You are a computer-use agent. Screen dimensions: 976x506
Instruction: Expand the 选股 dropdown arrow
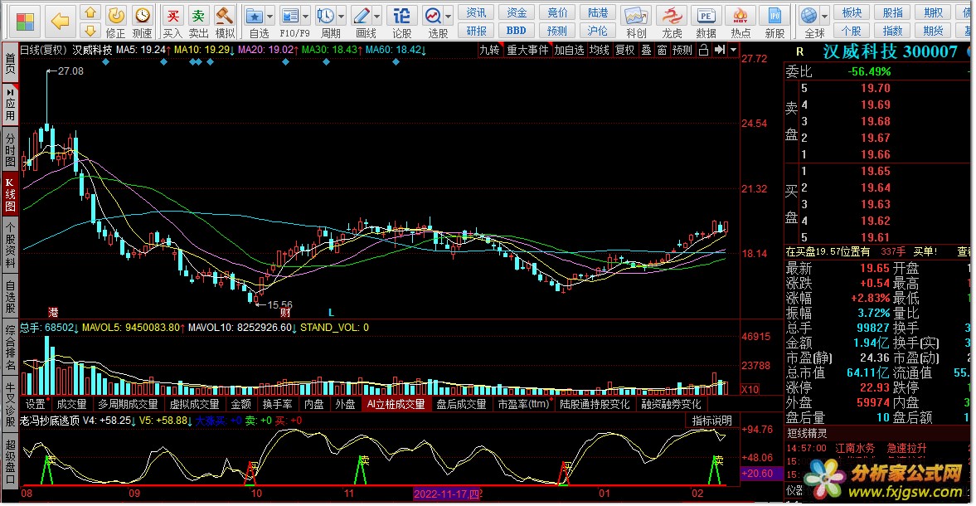pyautogui.click(x=448, y=17)
